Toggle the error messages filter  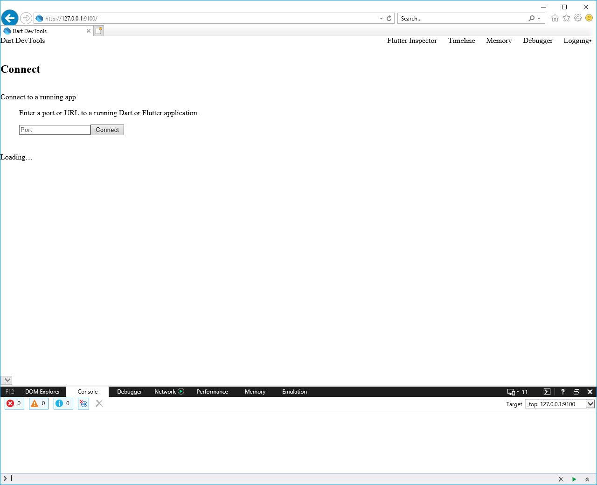[14, 403]
